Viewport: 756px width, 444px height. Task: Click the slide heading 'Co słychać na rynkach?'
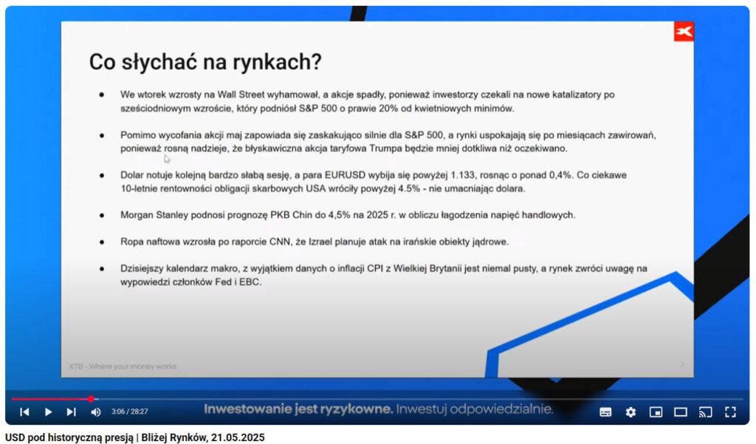[x=205, y=62]
